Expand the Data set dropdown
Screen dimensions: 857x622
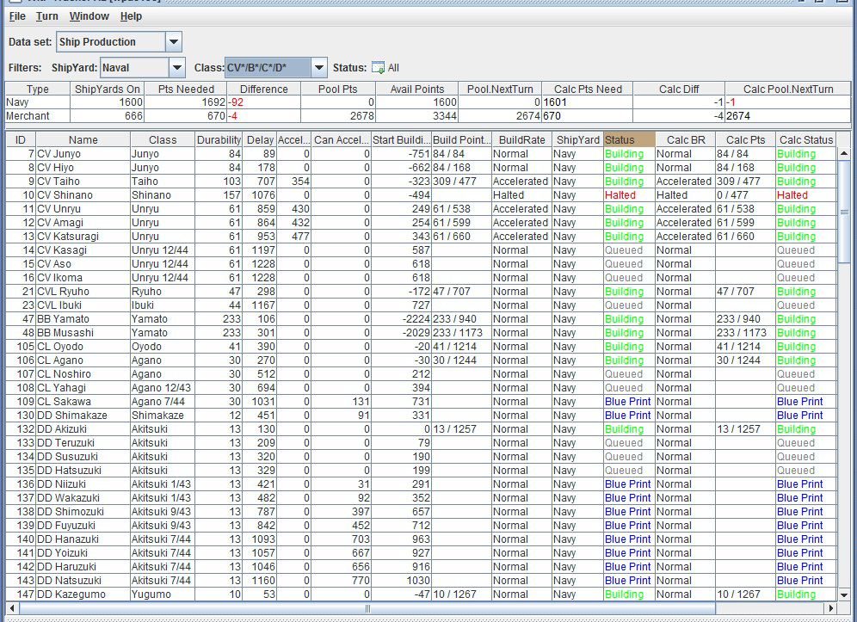(x=173, y=42)
